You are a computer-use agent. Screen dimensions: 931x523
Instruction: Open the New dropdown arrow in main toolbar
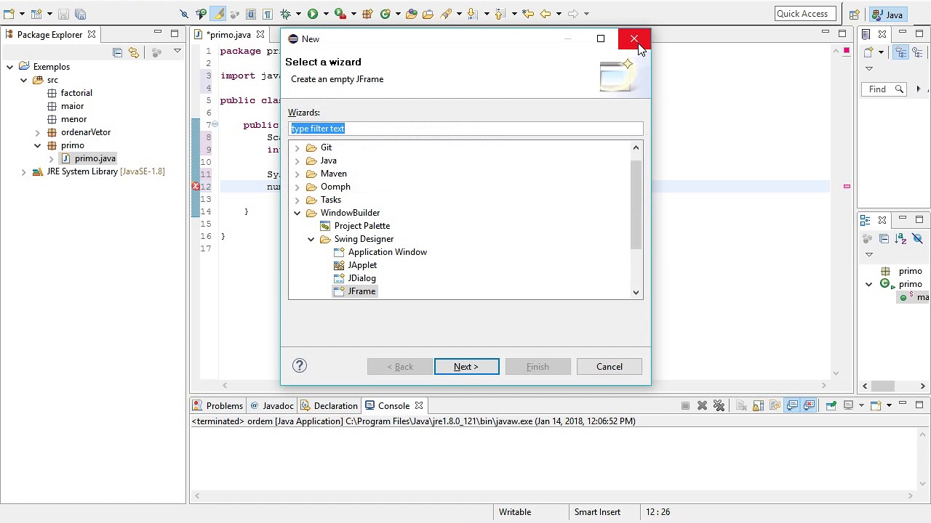23,14
